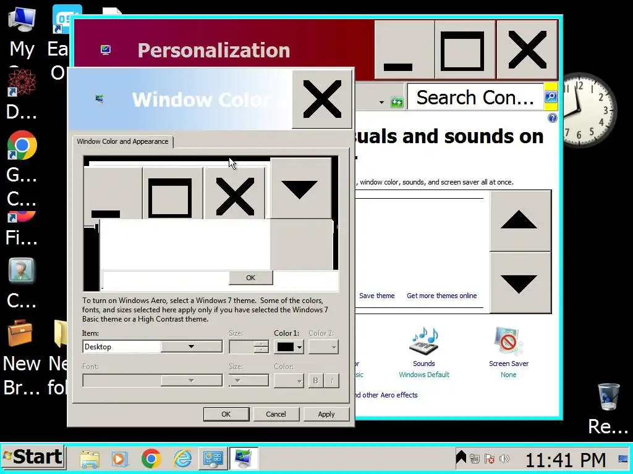Click the Start button
633x474 pixels.
coord(33,457)
